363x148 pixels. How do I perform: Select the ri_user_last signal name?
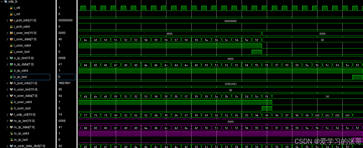coord(22,108)
